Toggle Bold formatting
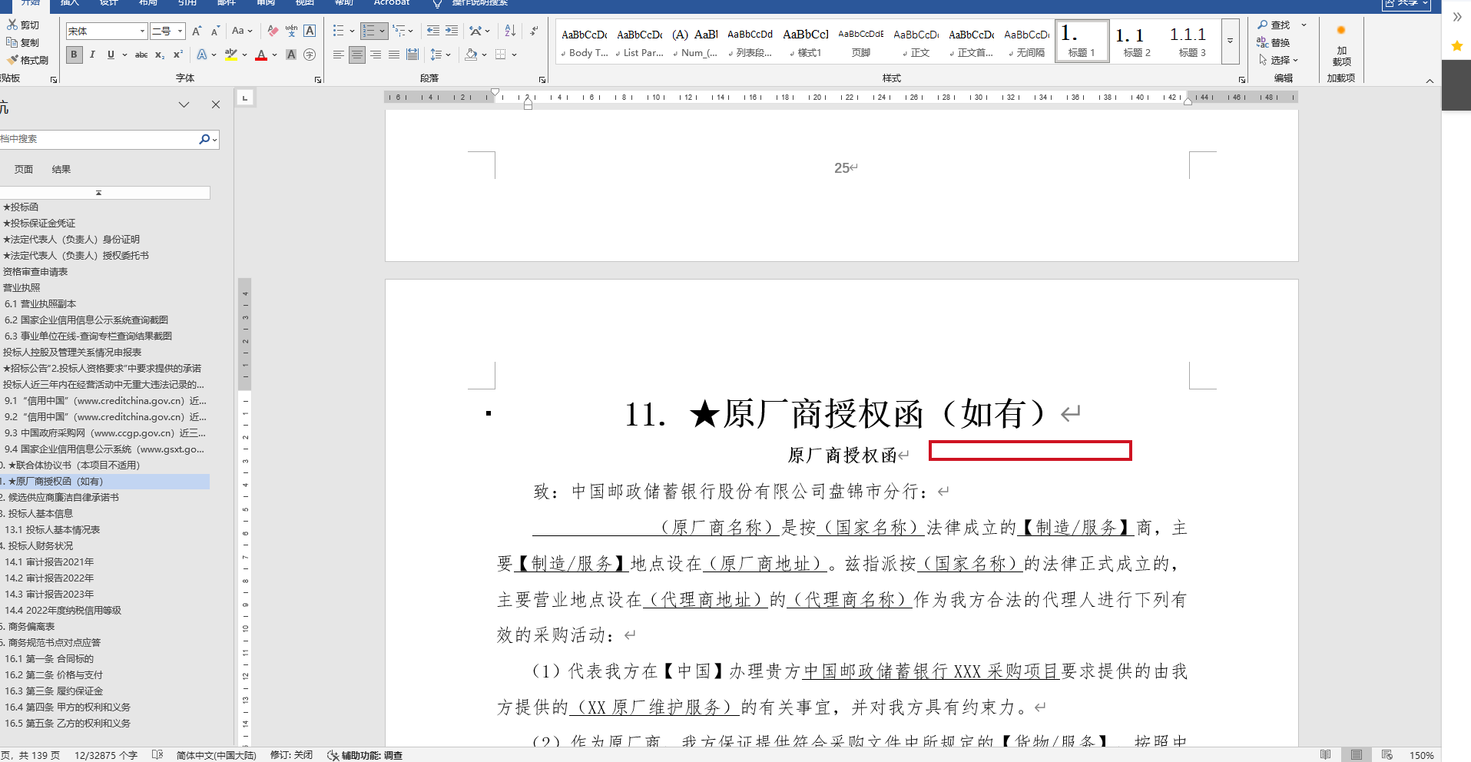 (74, 55)
